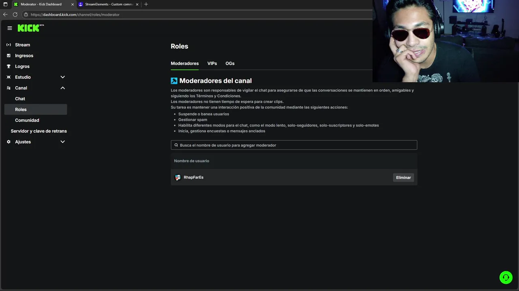
Task: Open the hamburger menu next to Kick logo
Action: pyautogui.click(x=10, y=28)
